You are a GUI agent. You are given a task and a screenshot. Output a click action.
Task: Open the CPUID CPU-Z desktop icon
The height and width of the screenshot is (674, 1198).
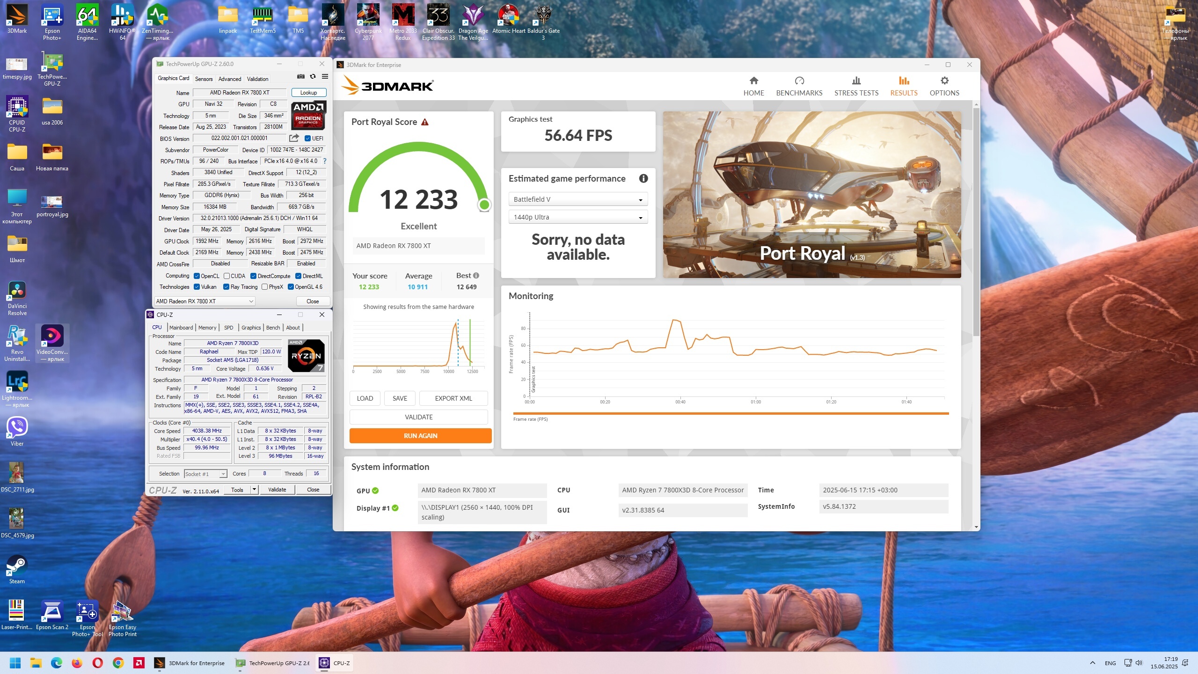pyautogui.click(x=17, y=113)
